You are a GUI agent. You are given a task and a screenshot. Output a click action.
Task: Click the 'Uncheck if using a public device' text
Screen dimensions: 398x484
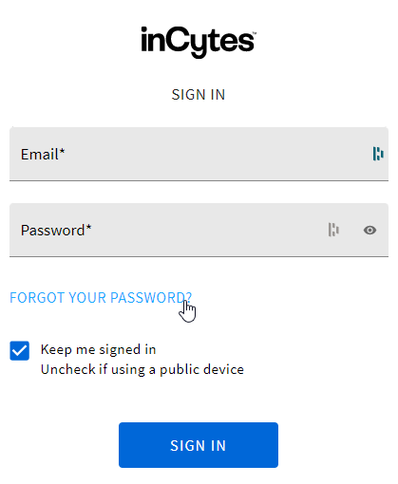coord(142,369)
